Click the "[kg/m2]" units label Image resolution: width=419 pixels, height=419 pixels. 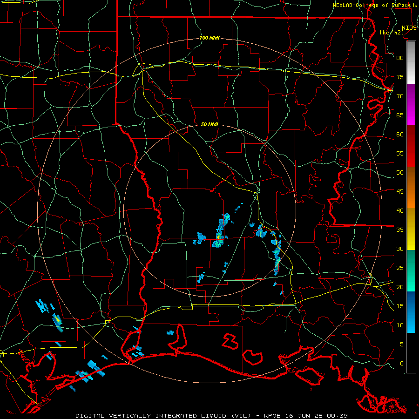tap(392, 33)
